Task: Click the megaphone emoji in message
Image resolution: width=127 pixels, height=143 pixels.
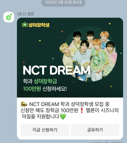Action: [x=24, y=104]
